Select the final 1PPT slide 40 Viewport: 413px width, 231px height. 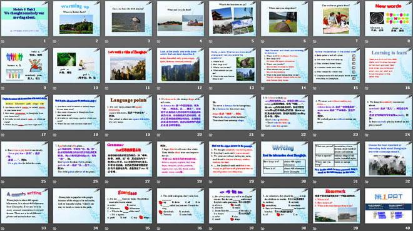click(388, 206)
